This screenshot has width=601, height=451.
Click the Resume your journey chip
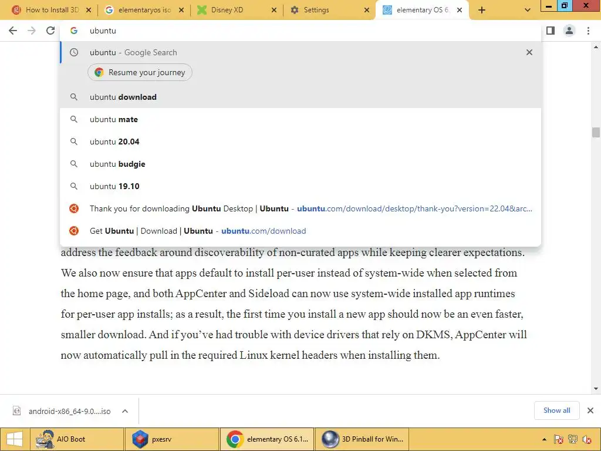[140, 72]
